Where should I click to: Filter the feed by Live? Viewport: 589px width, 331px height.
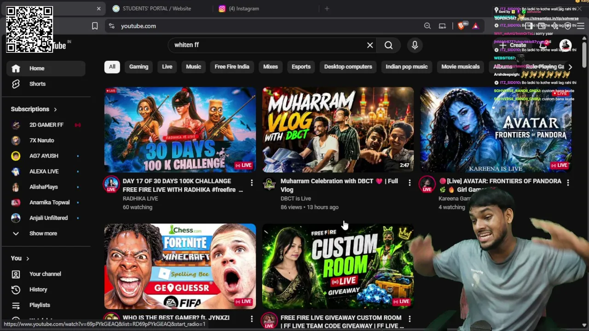tap(167, 67)
